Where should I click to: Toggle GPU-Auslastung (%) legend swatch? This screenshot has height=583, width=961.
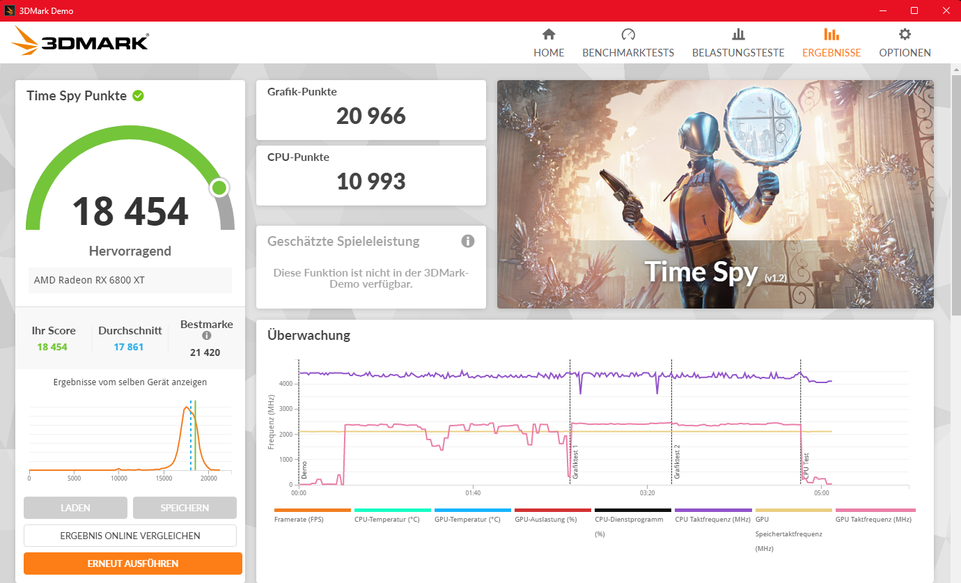coord(553,510)
